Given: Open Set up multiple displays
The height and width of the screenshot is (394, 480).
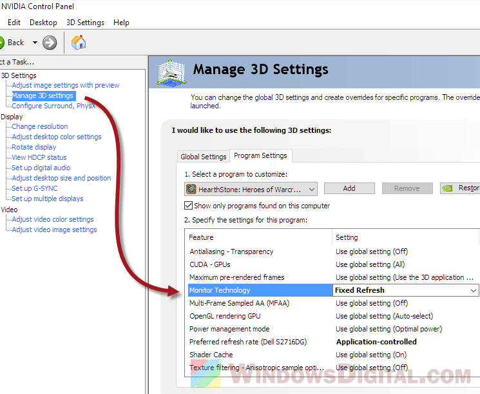Looking at the screenshot, I should point(48,199).
